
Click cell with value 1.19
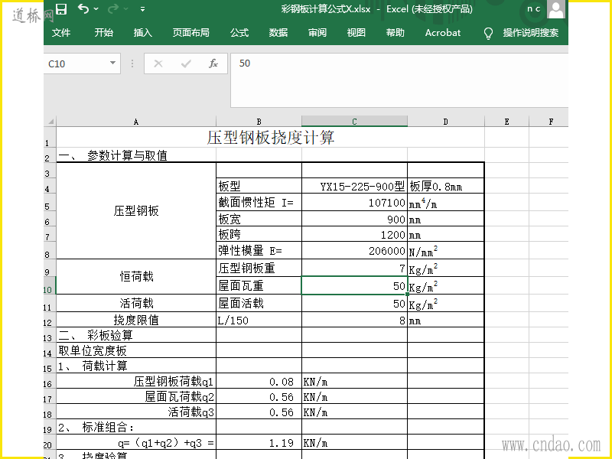[x=259, y=443]
